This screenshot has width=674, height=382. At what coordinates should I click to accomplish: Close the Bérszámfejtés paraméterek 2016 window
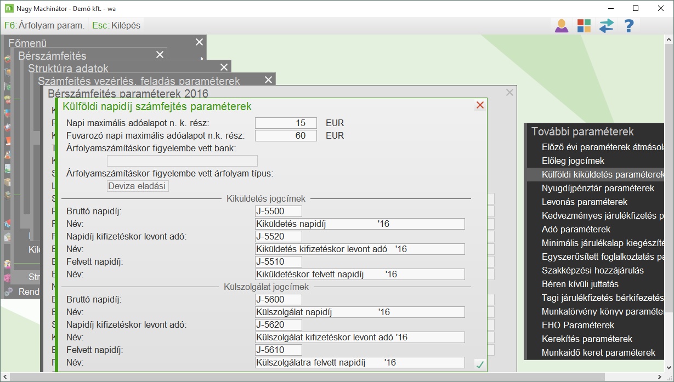point(509,93)
